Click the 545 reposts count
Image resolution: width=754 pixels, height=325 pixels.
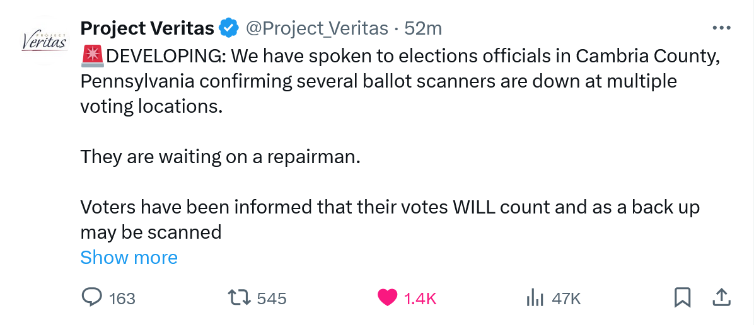click(272, 298)
